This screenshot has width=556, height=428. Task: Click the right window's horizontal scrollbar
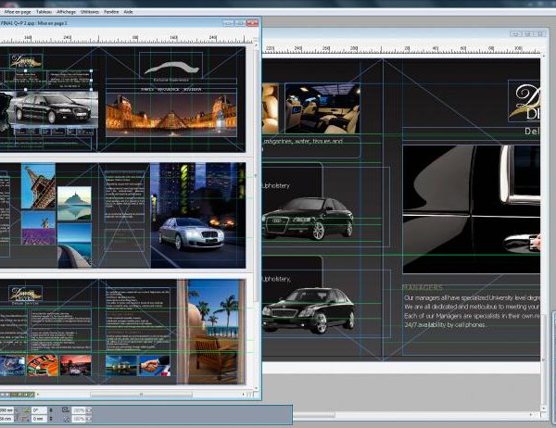(413, 414)
